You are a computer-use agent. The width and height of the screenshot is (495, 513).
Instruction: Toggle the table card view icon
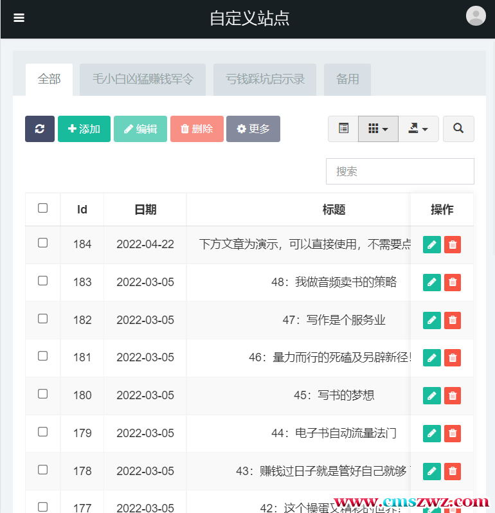coord(343,129)
